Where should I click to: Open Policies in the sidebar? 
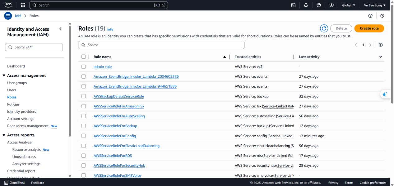pos(13,104)
